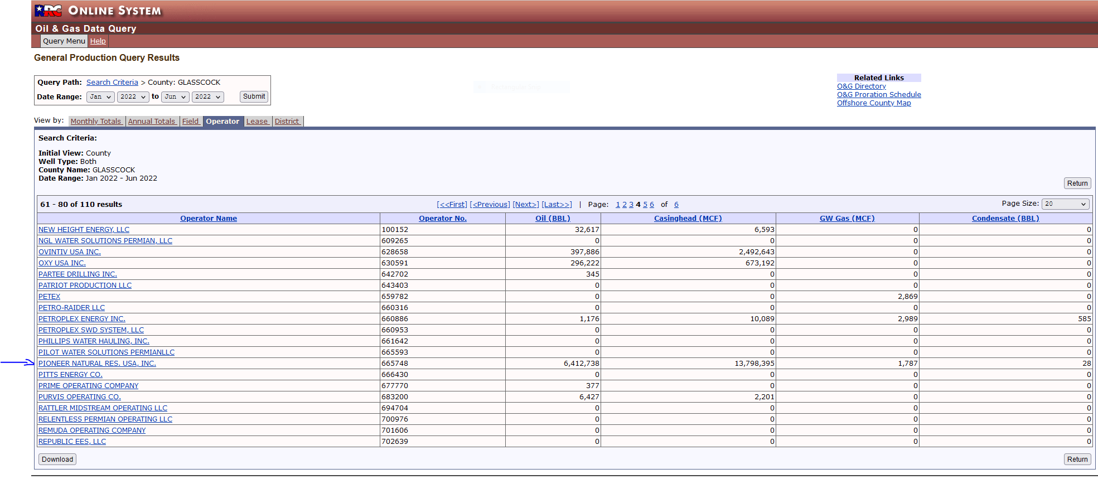Open RATTLER MIDSTREAM OPERATING LLC operator
The width and height of the screenshot is (1098, 479).
pos(103,408)
